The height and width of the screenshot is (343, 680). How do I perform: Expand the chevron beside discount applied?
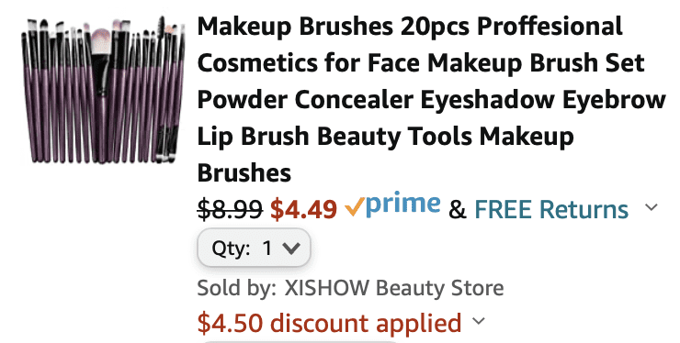tap(479, 321)
